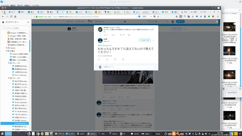Switch to the emacs taskbar window
The width and height of the screenshot is (242, 136).
click(x=92, y=134)
